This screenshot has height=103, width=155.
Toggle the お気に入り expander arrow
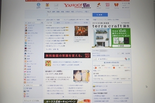(x=25, y=85)
